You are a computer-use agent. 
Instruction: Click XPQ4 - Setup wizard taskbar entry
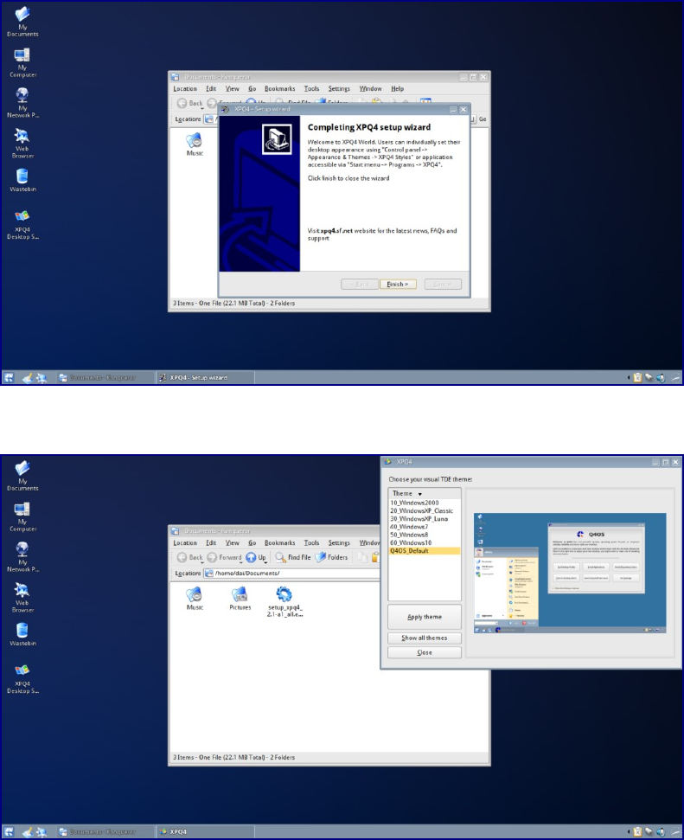tap(205, 378)
